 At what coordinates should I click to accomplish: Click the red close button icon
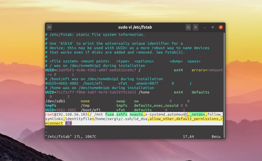tap(221, 27)
